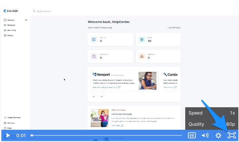Image resolution: width=239 pixels, height=142 pixels.
Task: Click the speech bubble comments icon
Action: click(94, 56)
